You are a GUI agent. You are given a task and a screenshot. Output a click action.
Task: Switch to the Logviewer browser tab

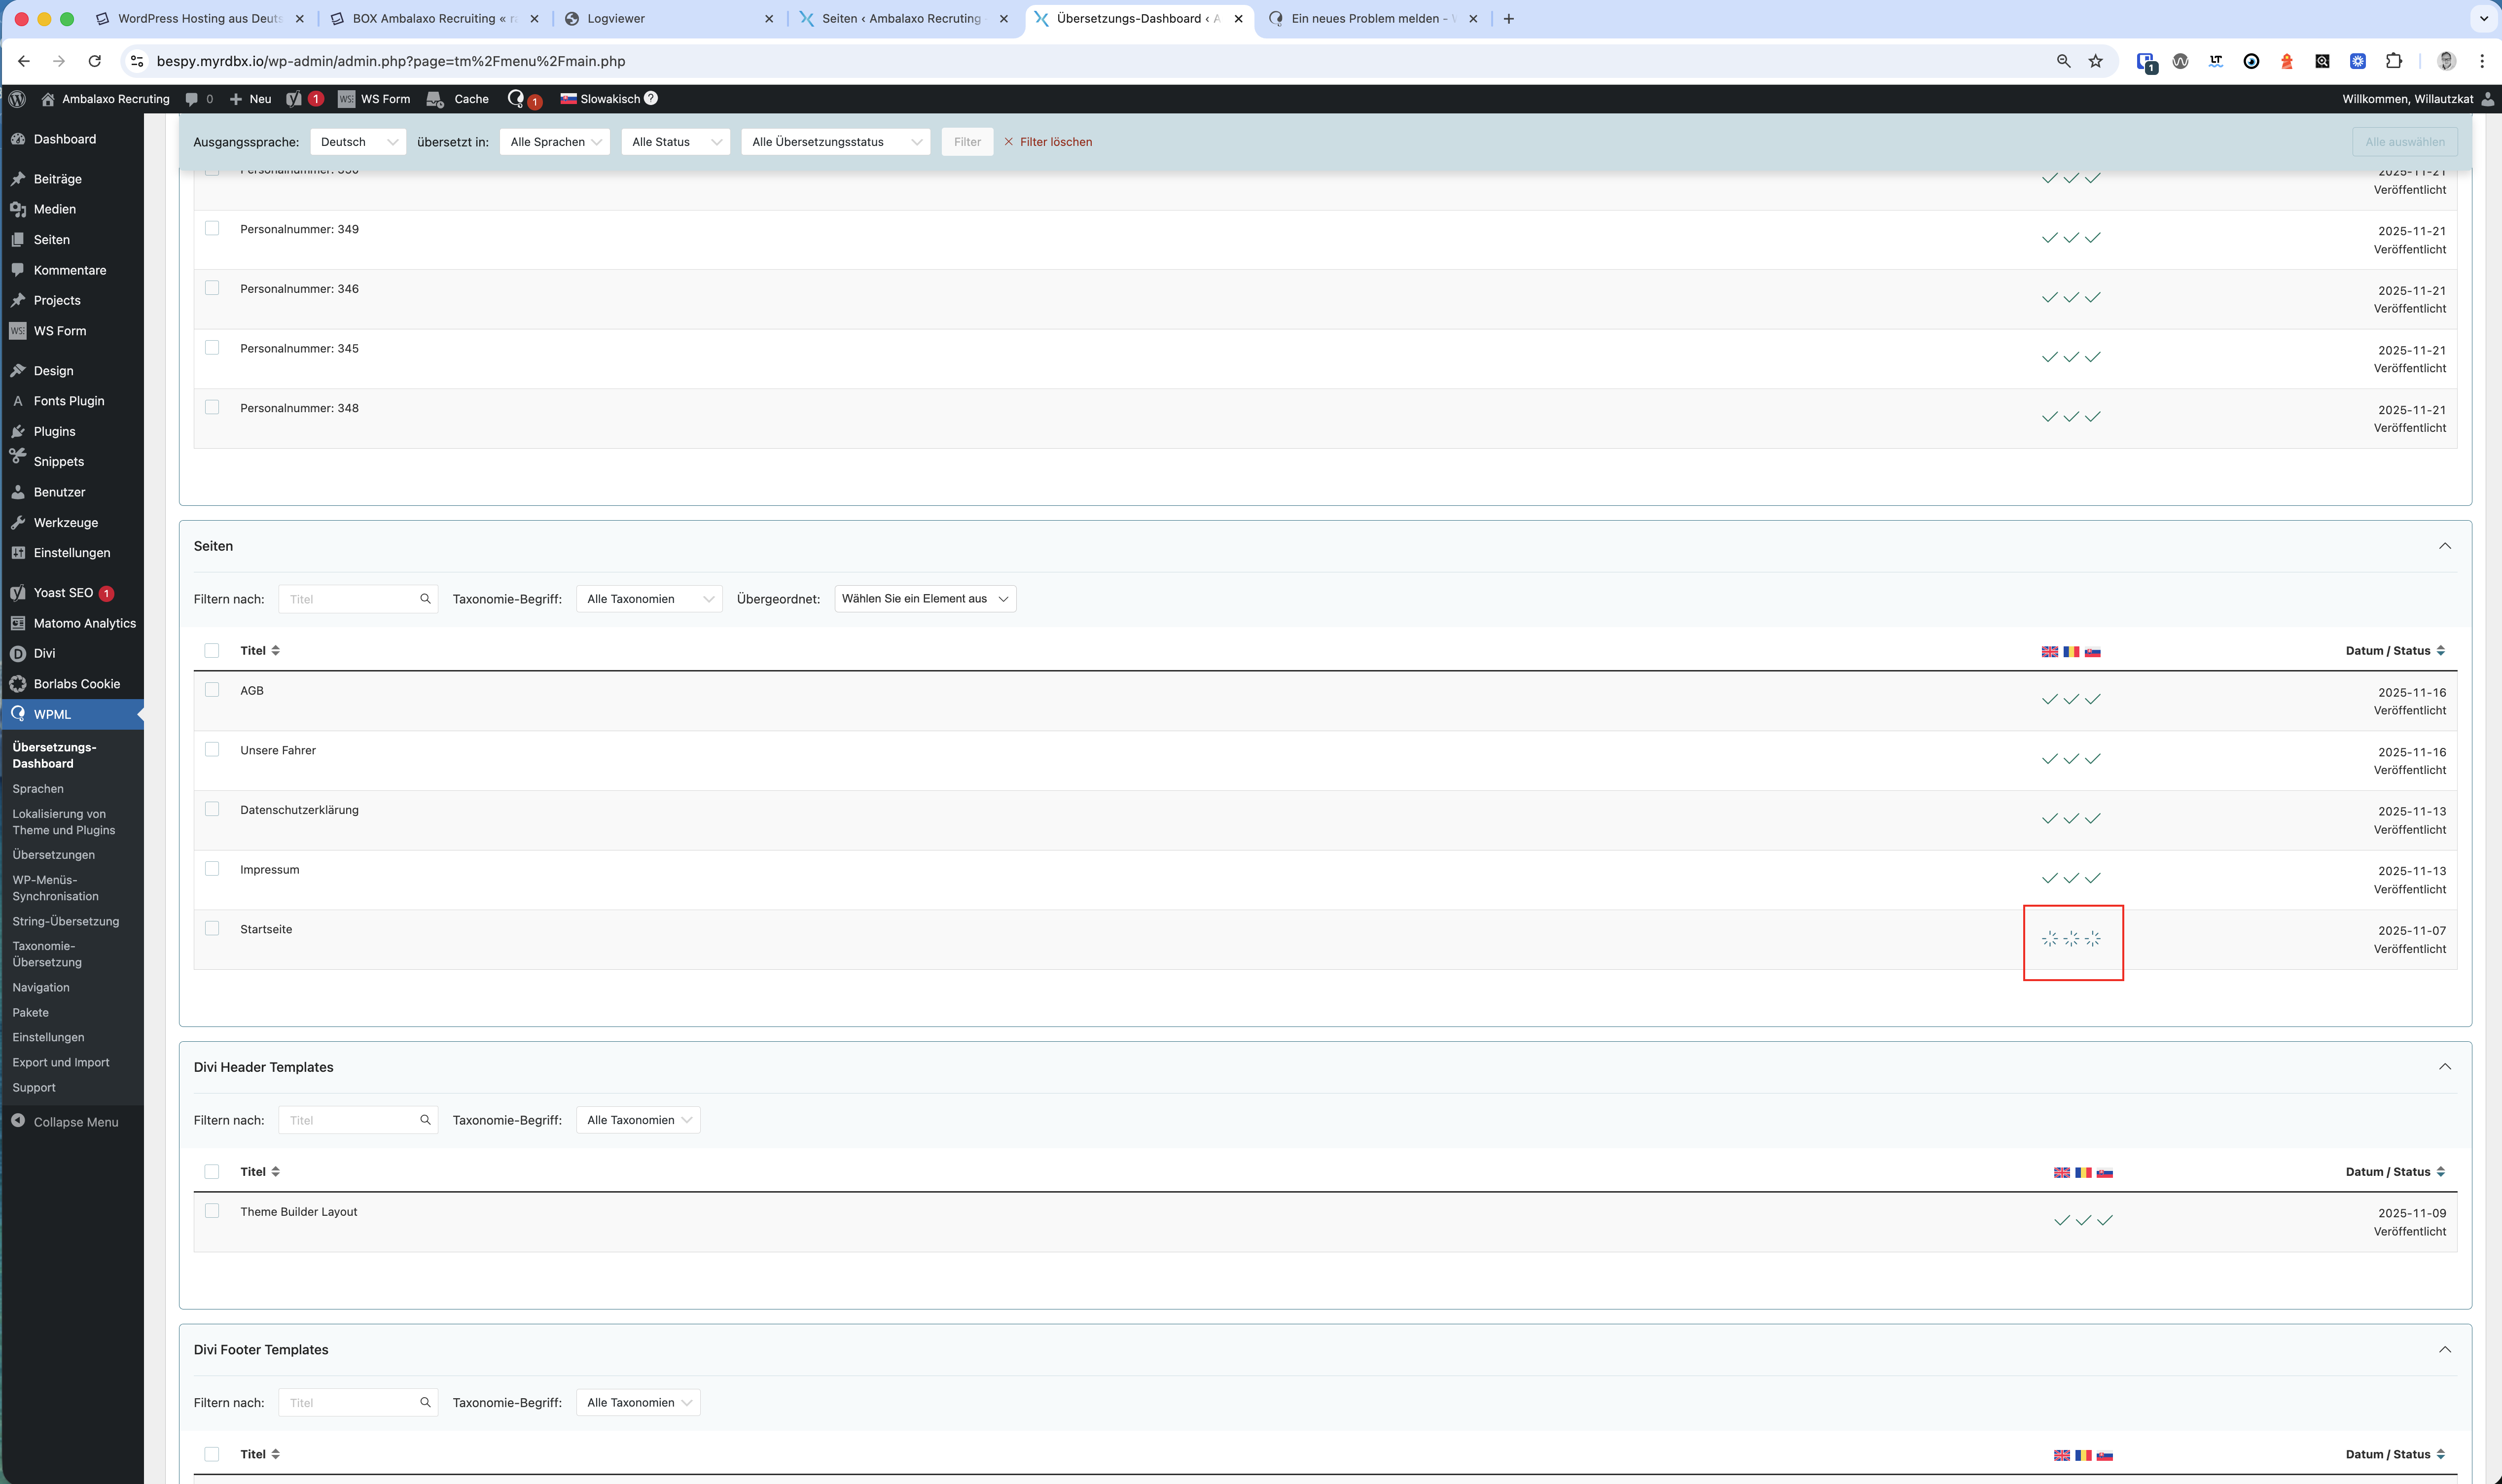[615, 18]
